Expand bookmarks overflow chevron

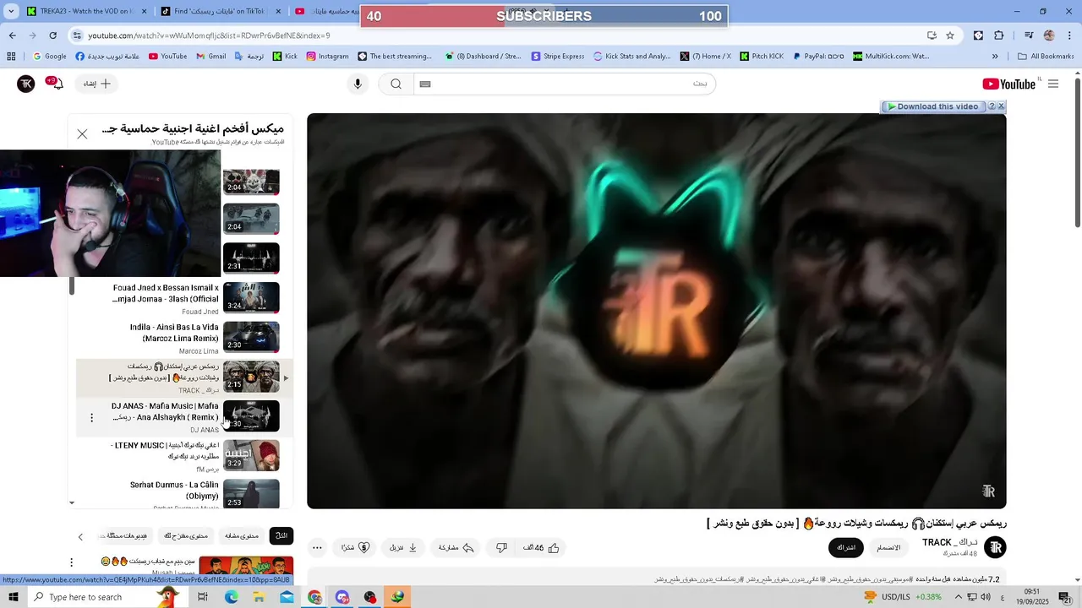click(x=995, y=57)
